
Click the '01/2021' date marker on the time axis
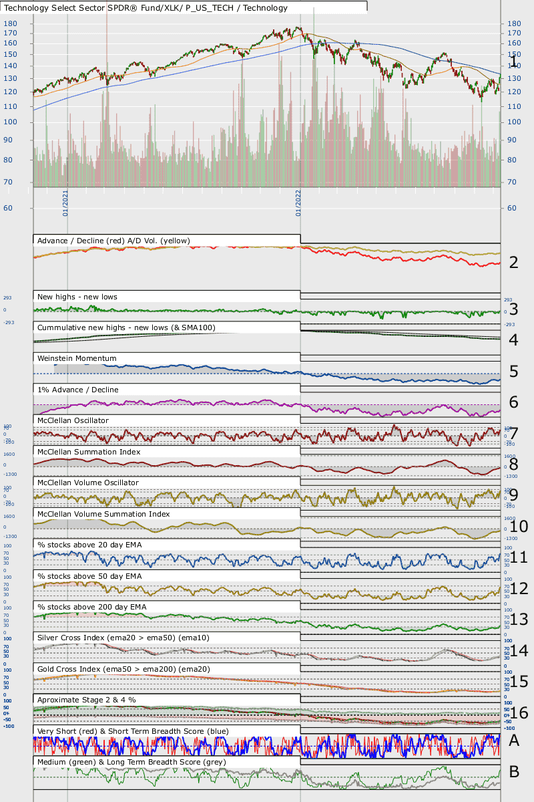66,203
